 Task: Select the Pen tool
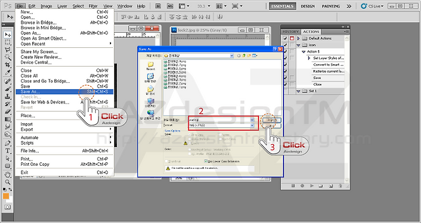pos(8,143)
